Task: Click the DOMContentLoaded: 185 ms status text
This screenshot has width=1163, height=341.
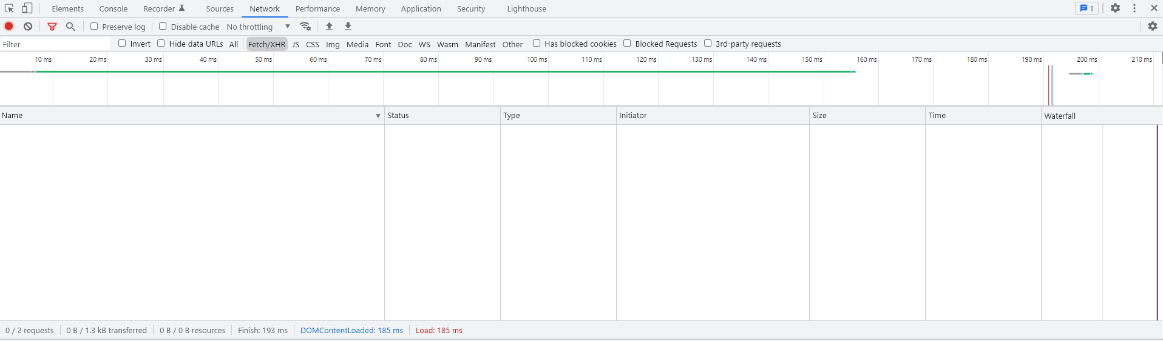Action: pyautogui.click(x=351, y=331)
